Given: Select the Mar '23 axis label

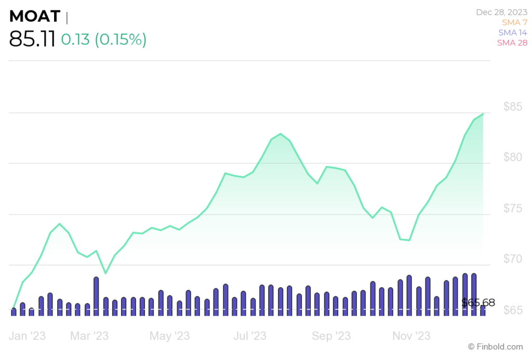Looking at the screenshot, I should 89,336.
